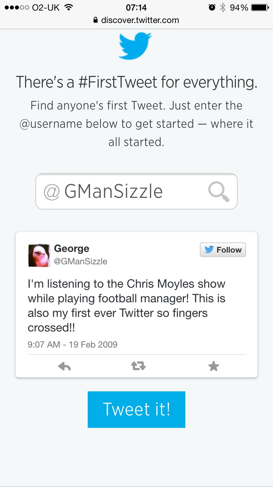Viewport: 273px width, 487px height.
Task: Tap the alarm clock status icon
Action: [212, 8]
